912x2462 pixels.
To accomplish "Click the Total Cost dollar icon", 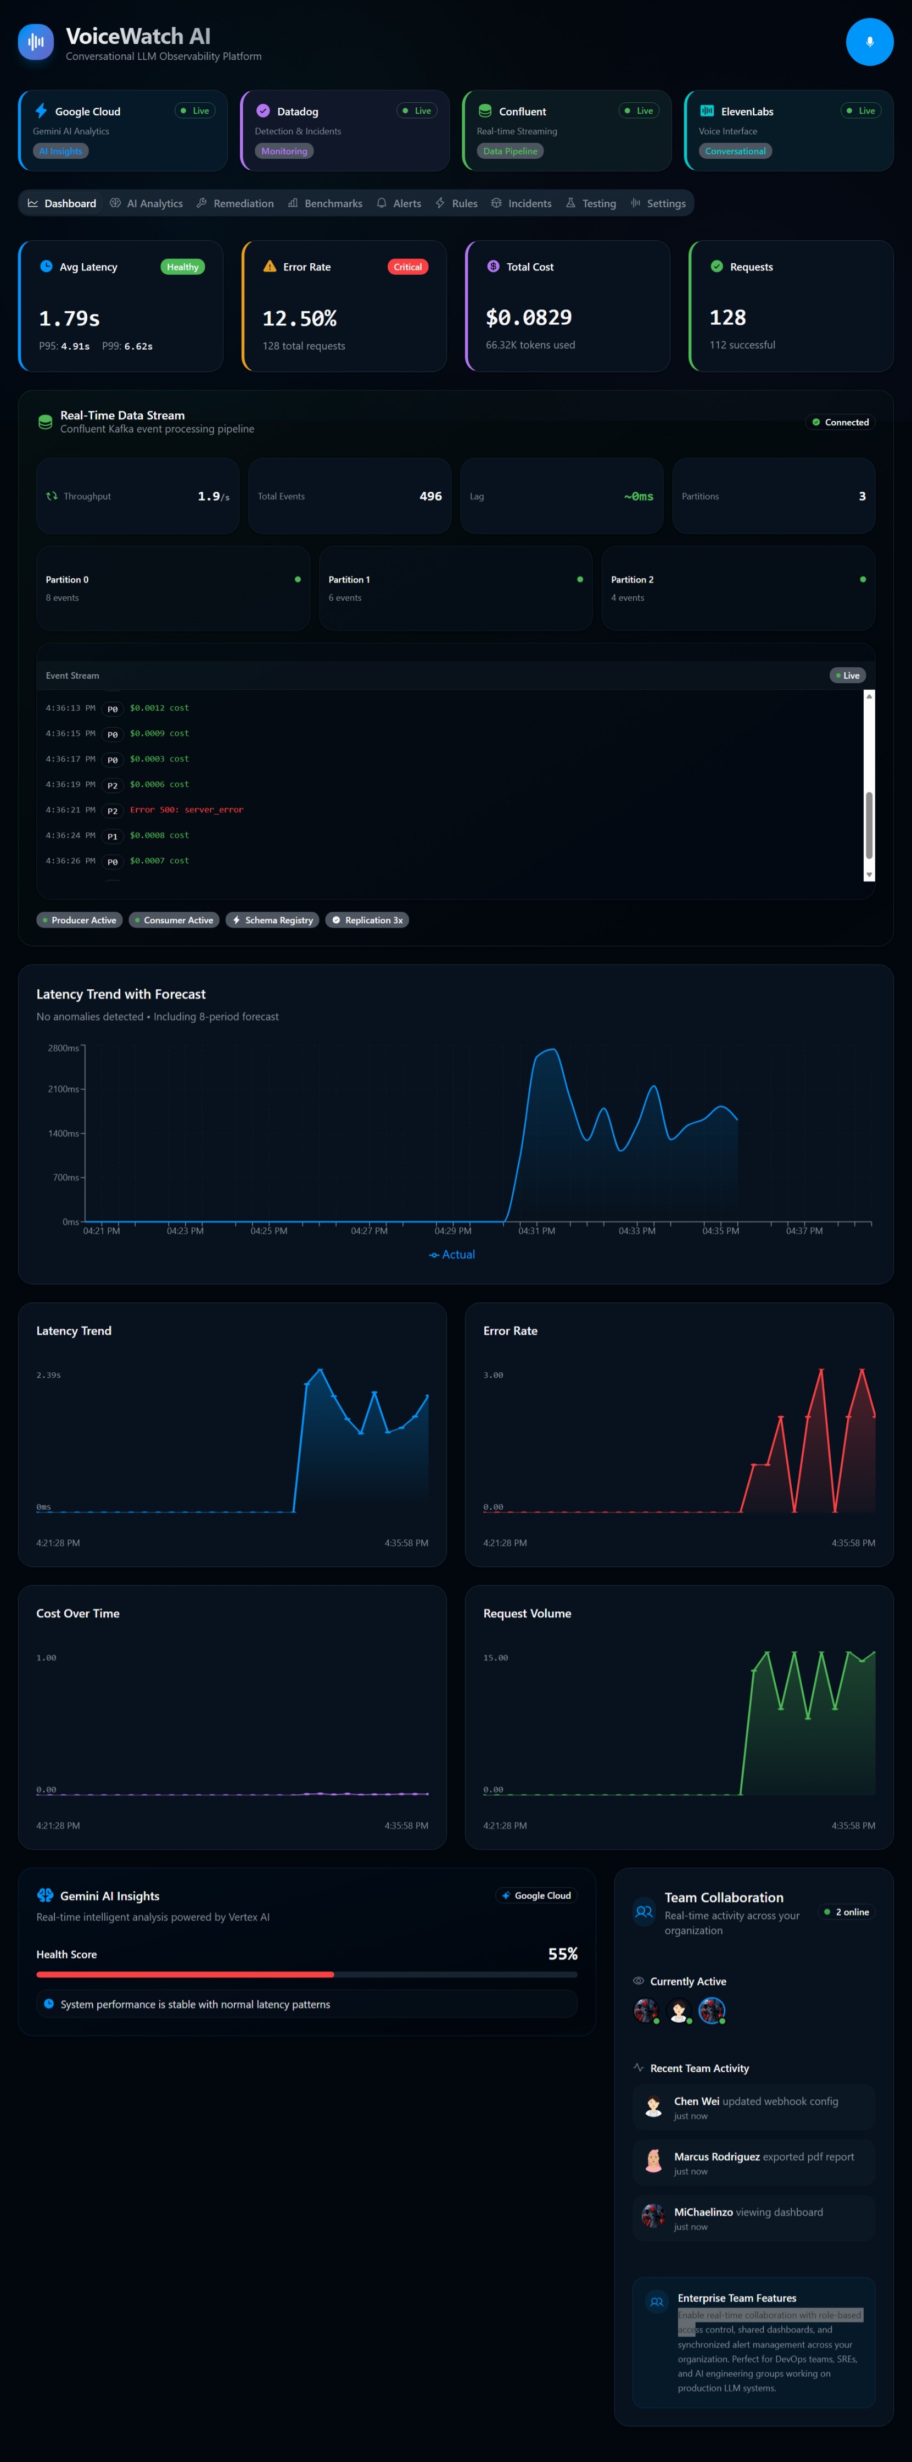I will point(493,267).
